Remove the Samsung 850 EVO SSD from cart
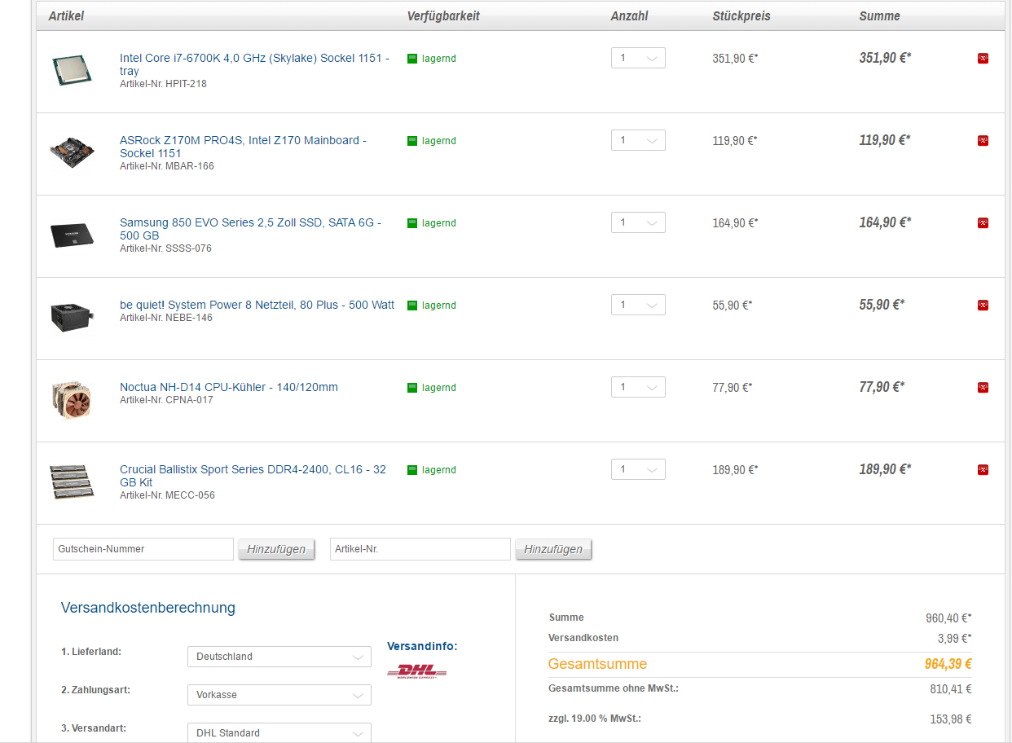The image size is (1012, 743). pos(983,223)
